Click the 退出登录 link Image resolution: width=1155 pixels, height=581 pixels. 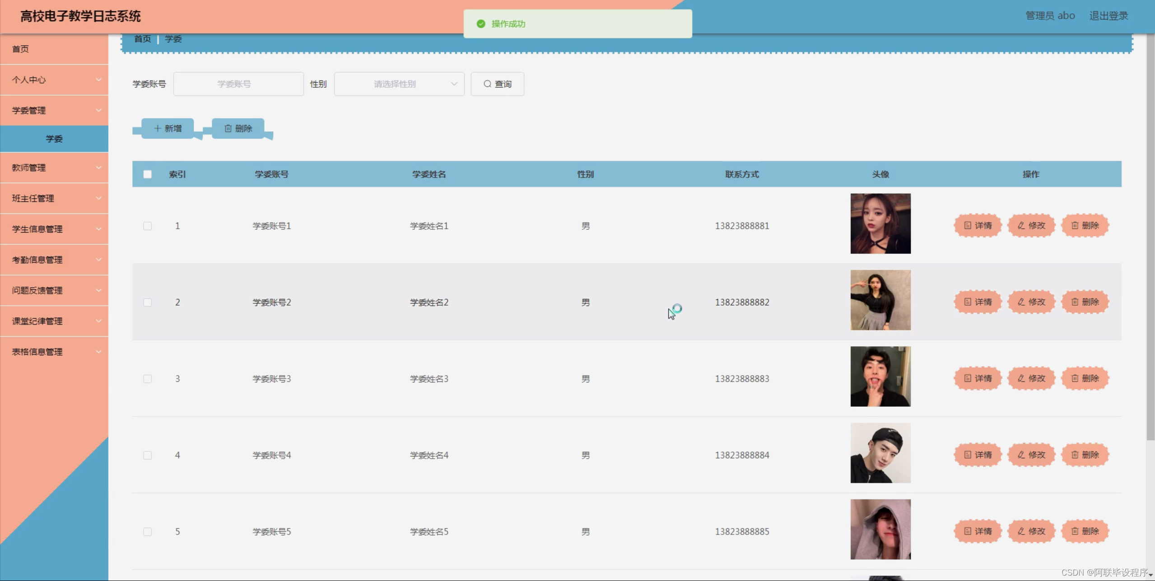(x=1108, y=16)
